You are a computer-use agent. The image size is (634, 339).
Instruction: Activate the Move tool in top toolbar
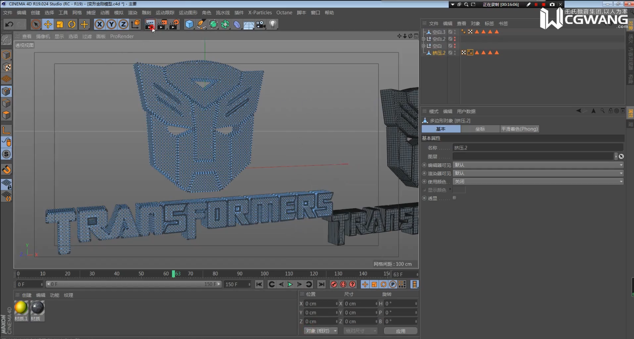(x=48, y=24)
